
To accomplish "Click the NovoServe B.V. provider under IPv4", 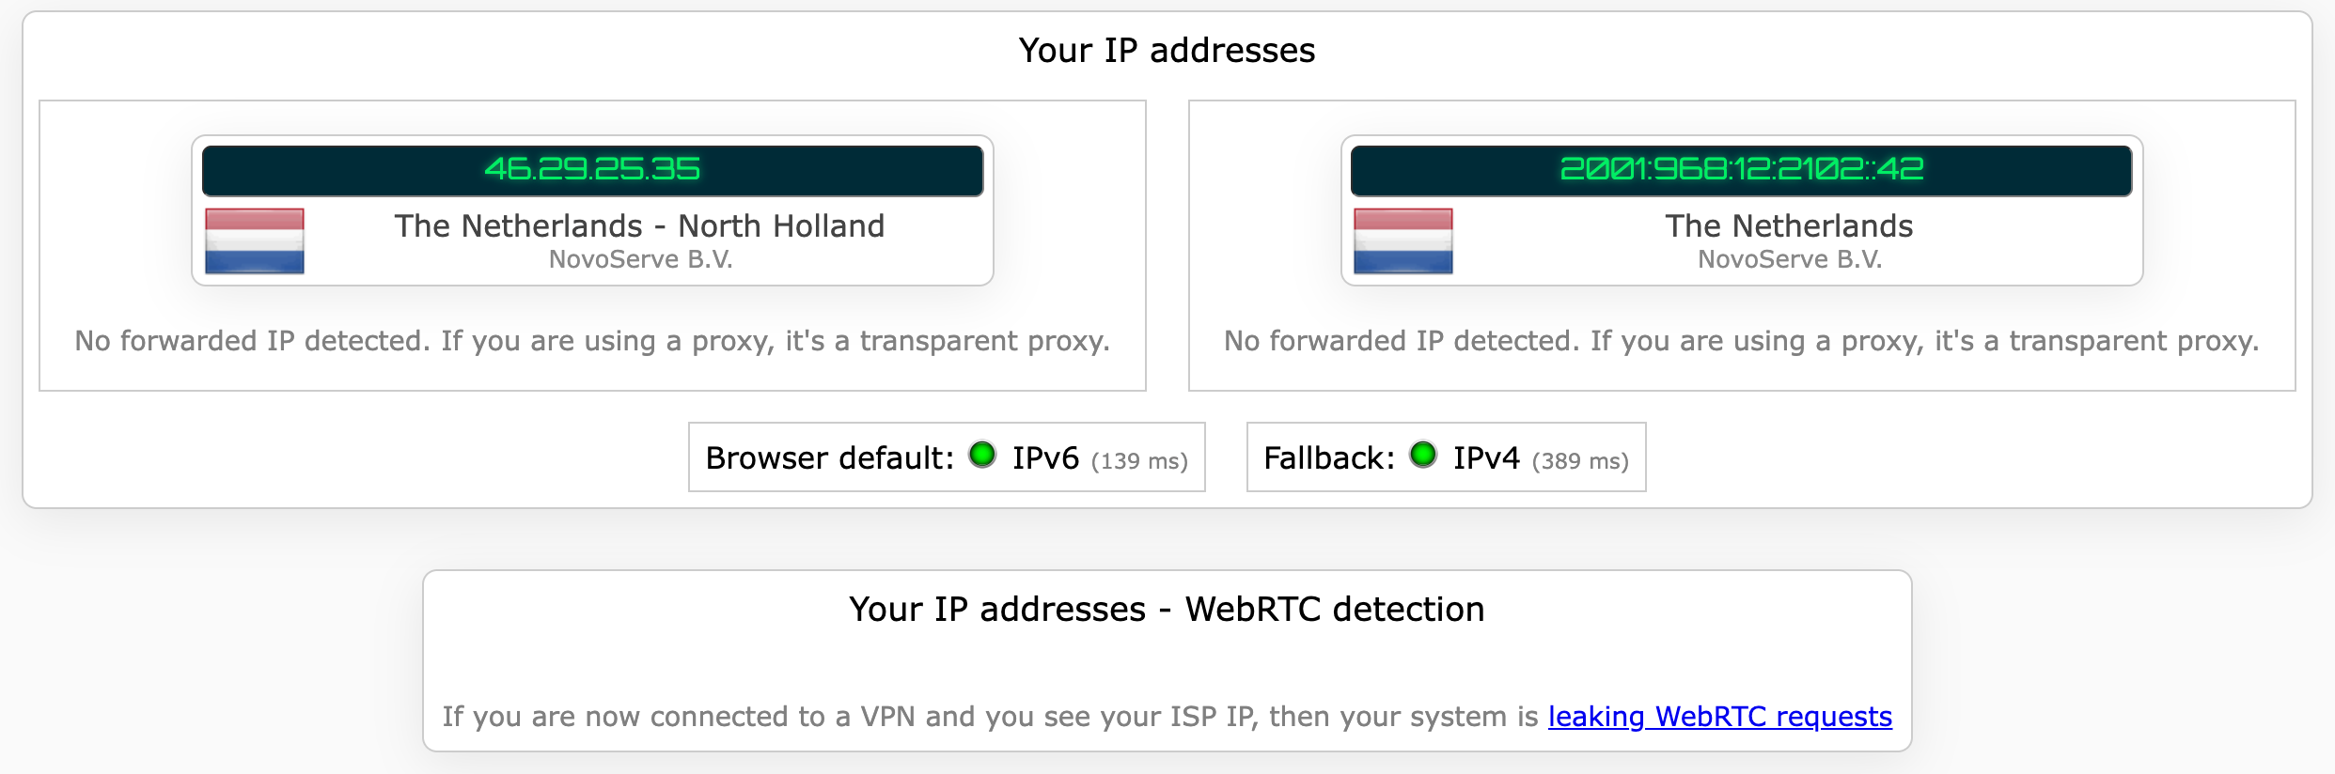I will 640,260.
